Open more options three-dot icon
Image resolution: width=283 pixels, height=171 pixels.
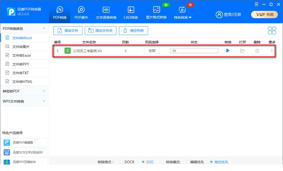(x=272, y=51)
